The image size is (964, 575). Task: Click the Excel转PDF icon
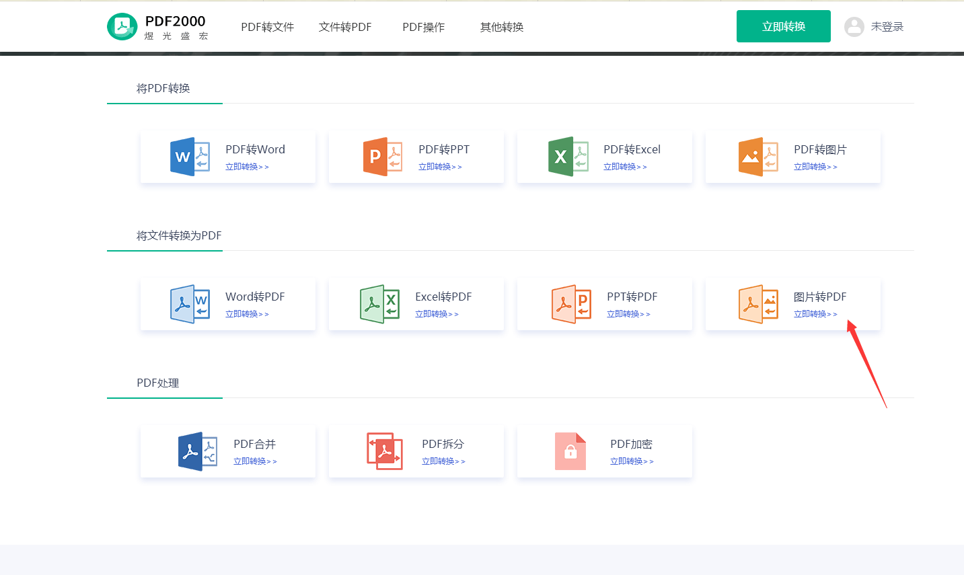coord(380,304)
